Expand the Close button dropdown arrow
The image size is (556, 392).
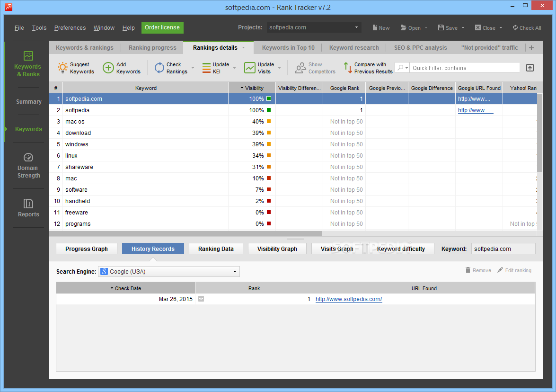[501, 27]
